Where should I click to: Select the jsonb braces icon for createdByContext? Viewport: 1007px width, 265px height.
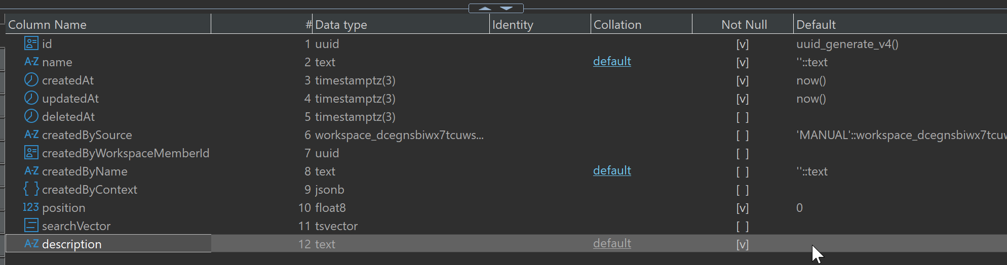click(31, 189)
